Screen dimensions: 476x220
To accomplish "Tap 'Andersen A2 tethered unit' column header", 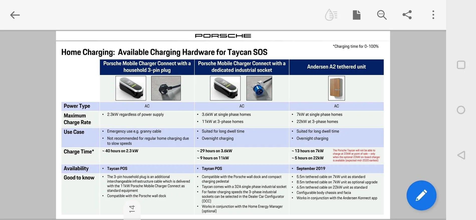I will [336, 67].
